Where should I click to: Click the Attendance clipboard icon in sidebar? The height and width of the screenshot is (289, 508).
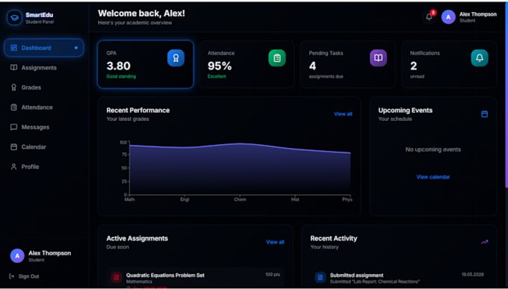pos(13,108)
